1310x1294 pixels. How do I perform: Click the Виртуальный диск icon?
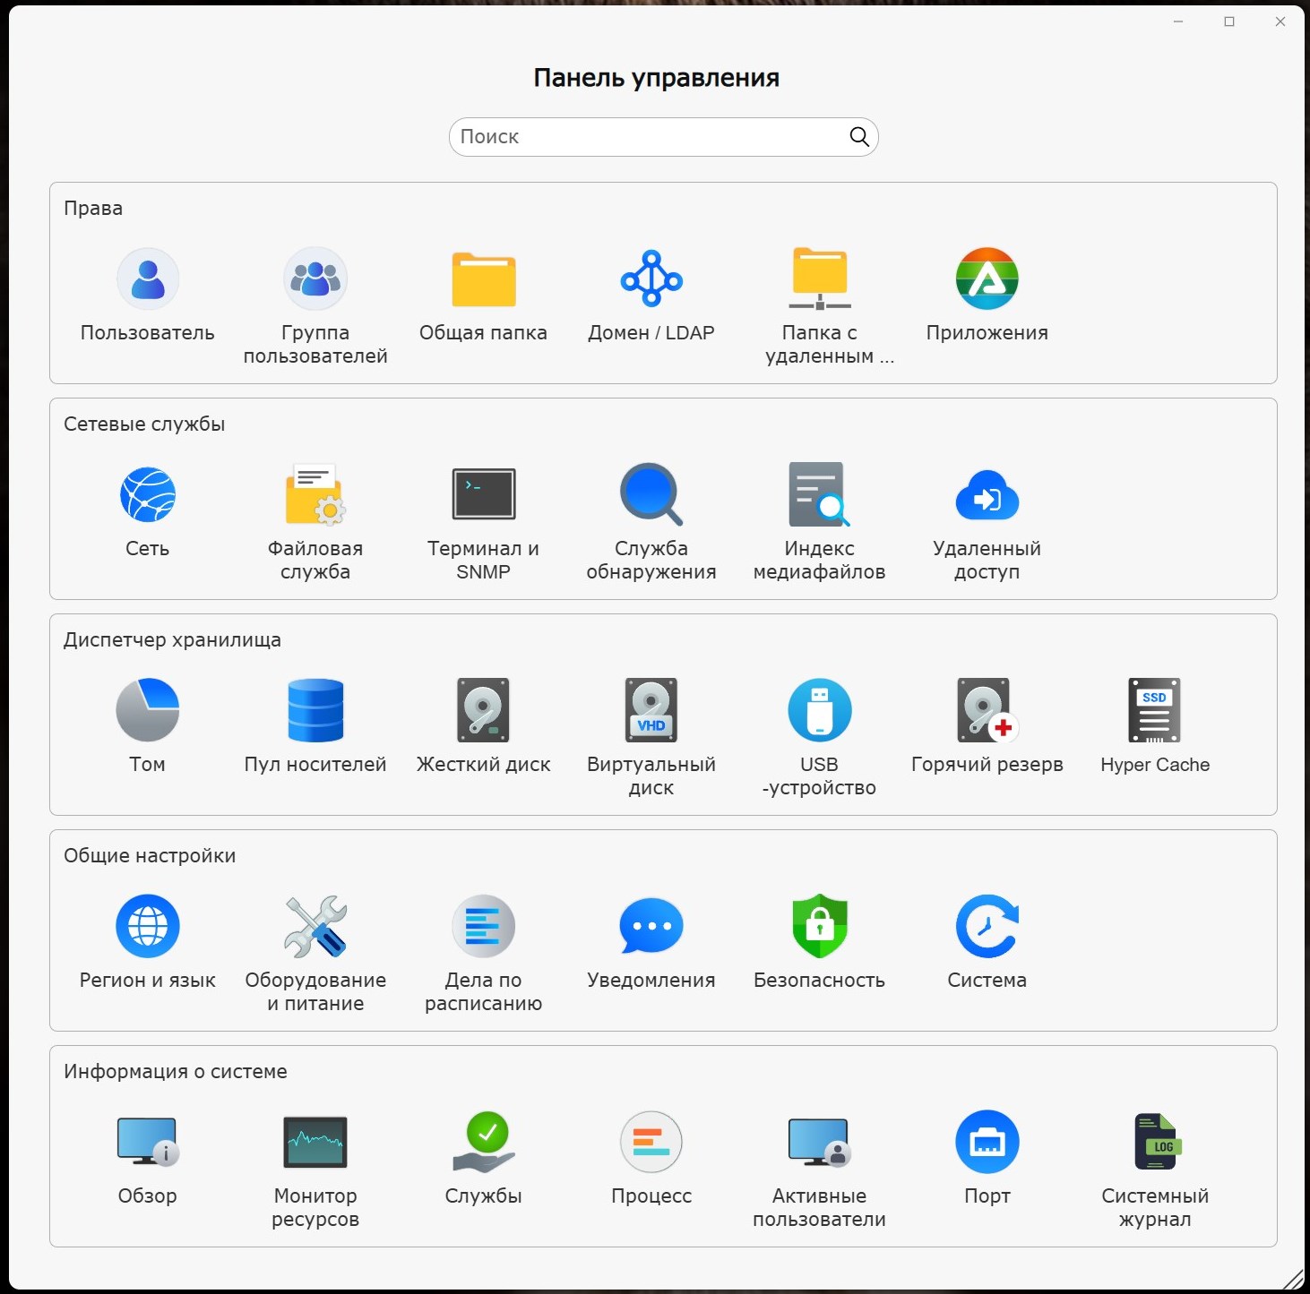tap(651, 710)
